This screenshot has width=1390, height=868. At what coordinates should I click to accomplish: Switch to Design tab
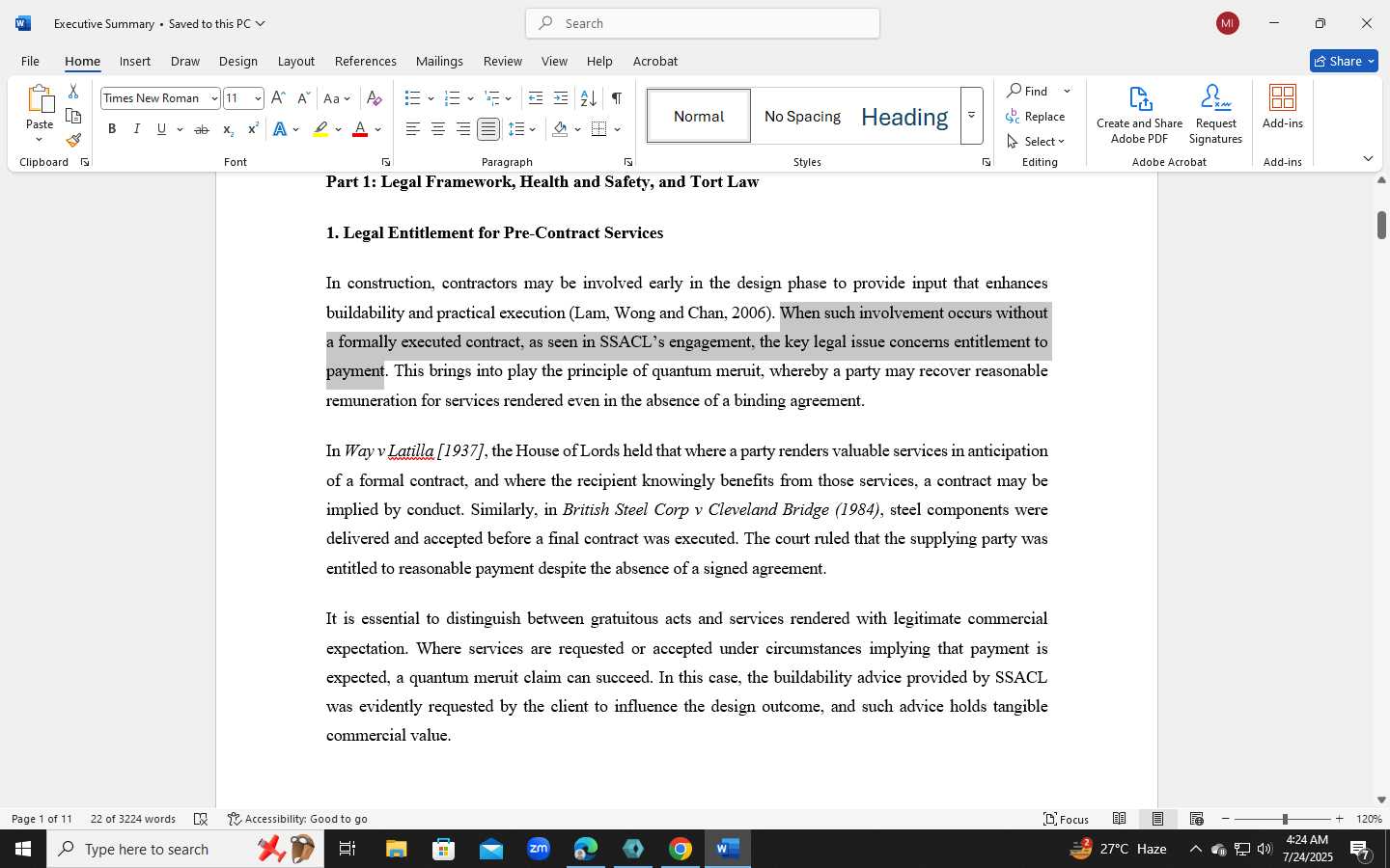point(238,61)
